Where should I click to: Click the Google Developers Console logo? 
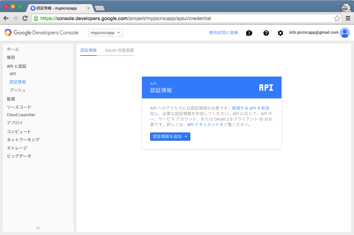click(41, 33)
